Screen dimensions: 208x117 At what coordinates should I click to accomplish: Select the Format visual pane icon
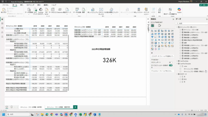point(160,25)
